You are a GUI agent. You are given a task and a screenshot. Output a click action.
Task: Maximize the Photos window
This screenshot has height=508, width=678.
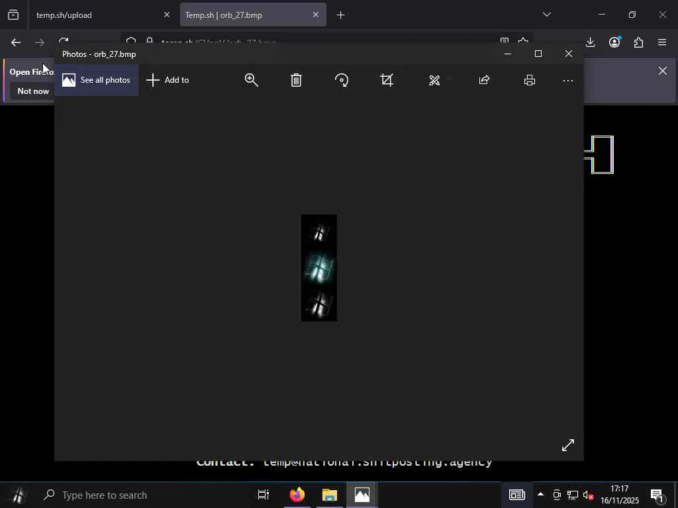click(538, 54)
